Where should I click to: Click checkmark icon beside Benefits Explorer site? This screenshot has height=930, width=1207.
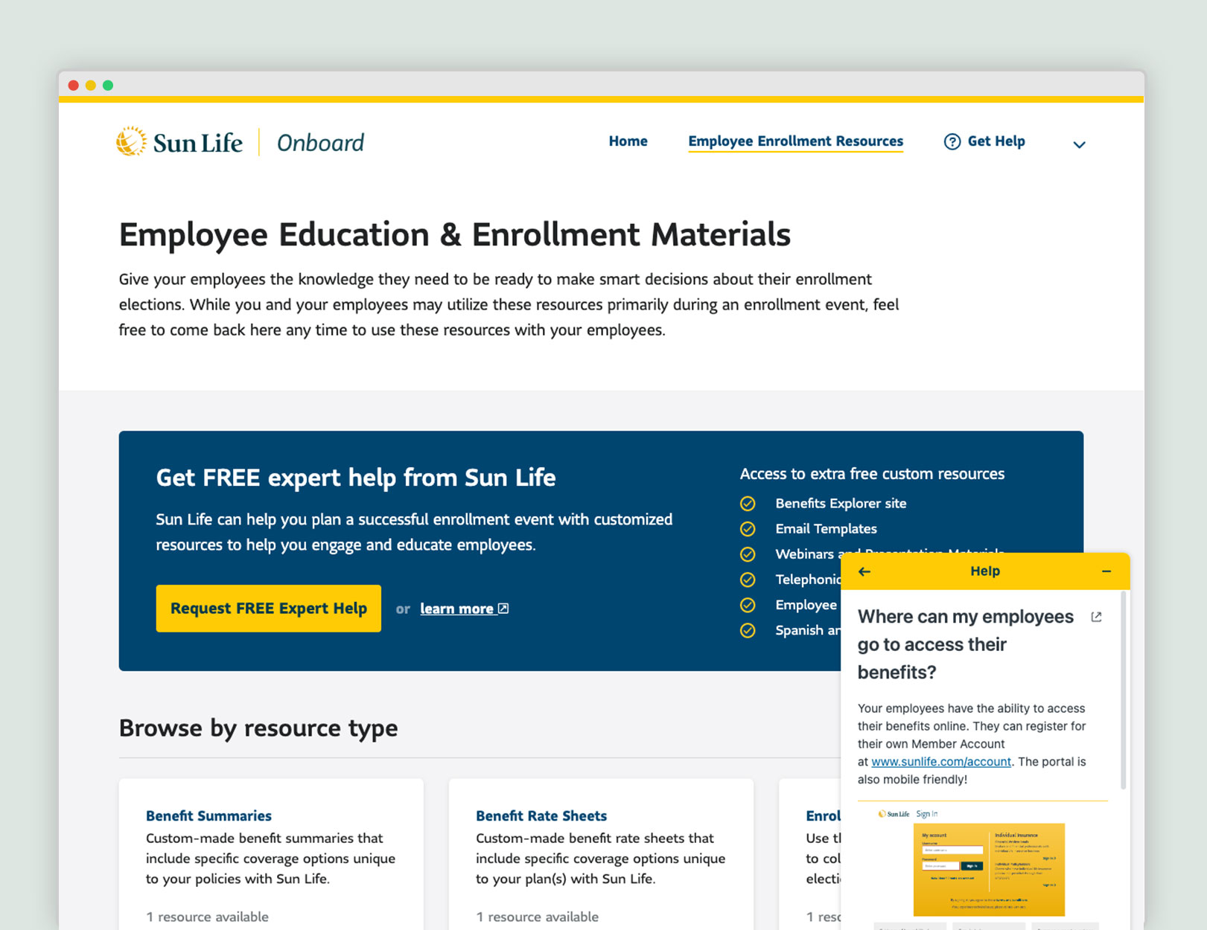tap(748, 504)
